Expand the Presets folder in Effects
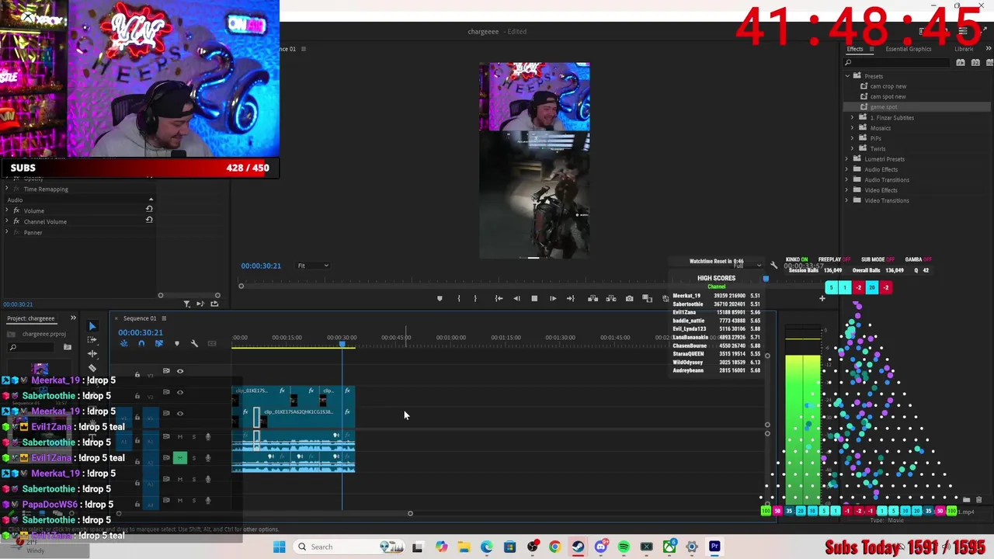The height and width of the screenshot is (559, 994). click(x=847, y=76)
